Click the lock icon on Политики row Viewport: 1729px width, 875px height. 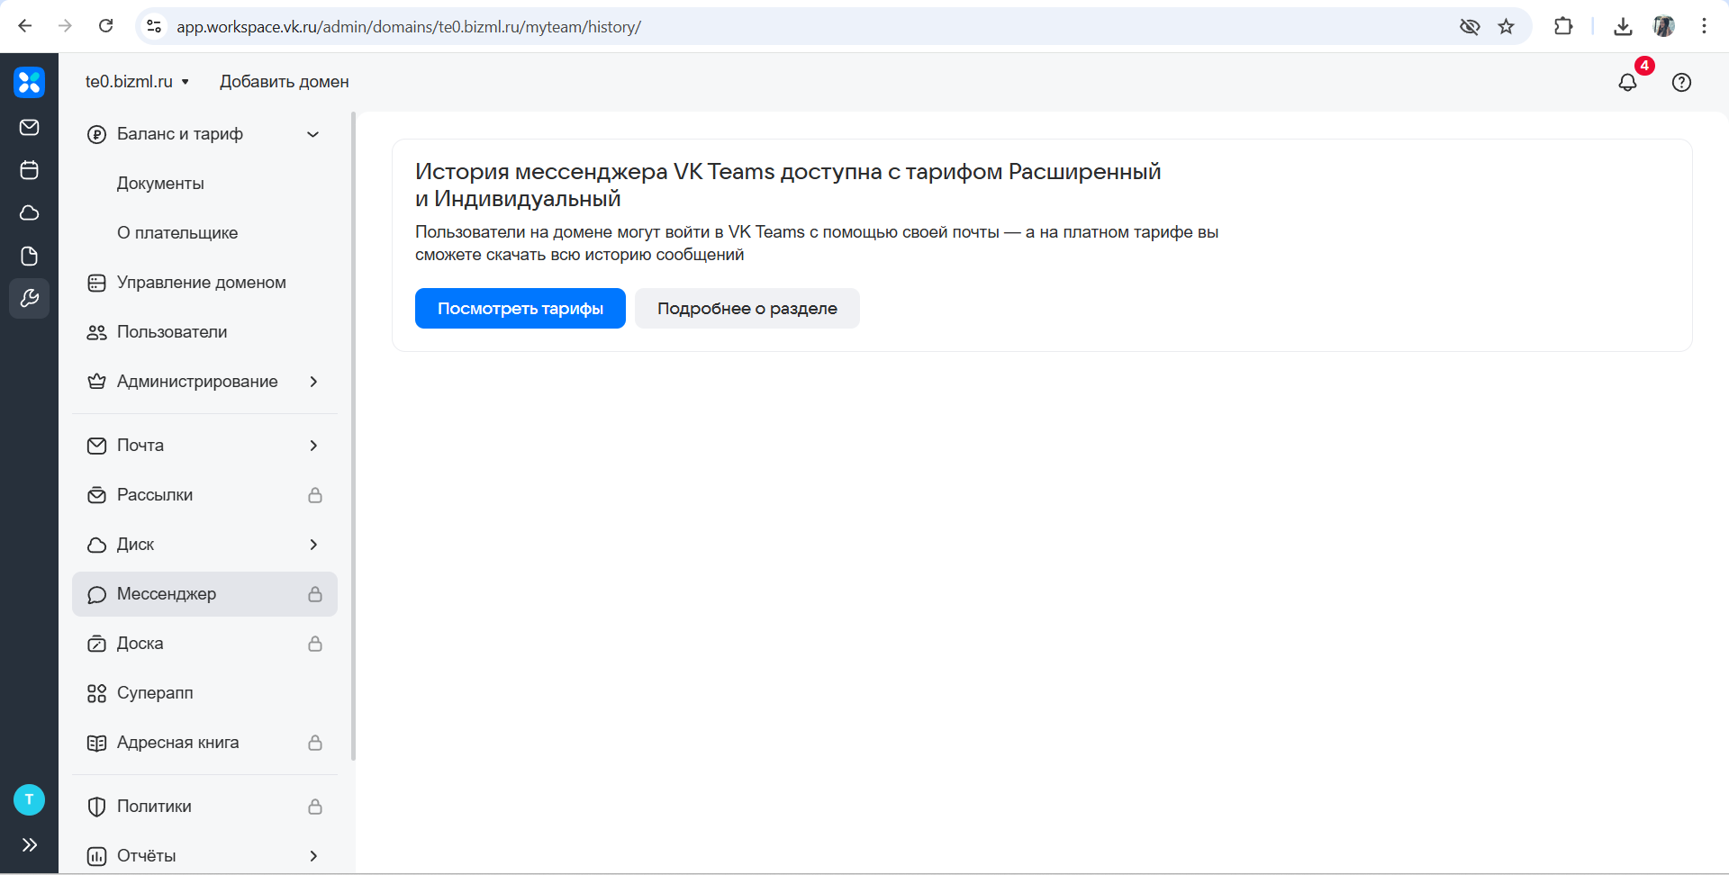pyautogui.click(x=315, y=807)
